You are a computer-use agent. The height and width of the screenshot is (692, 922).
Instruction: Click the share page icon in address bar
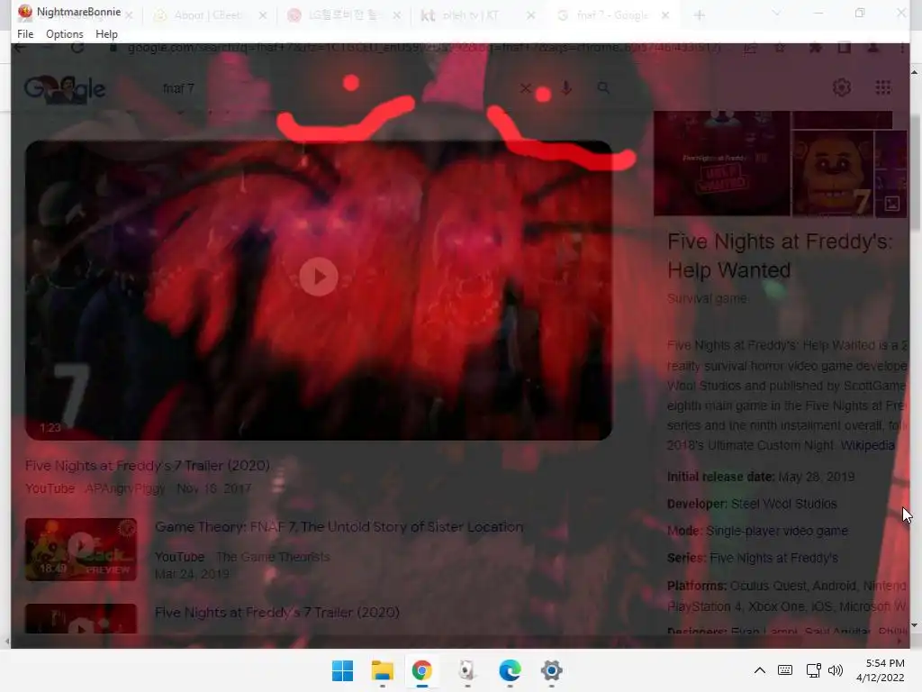[x=750, y=49]
